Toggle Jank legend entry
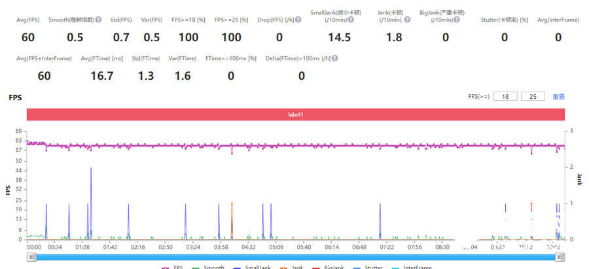Viewport: 589px width, 269px height. [292, 267]
